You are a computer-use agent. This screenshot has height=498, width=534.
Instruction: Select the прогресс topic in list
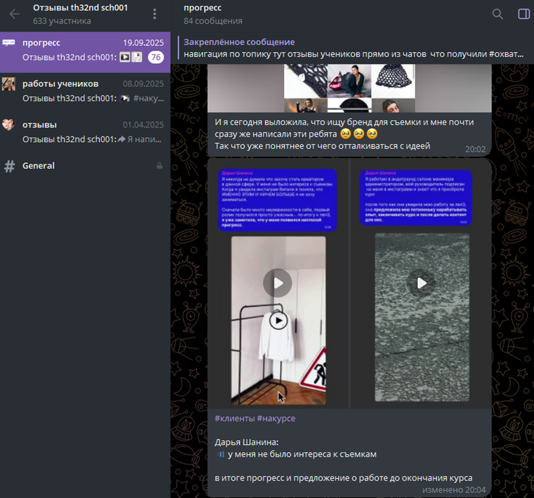[x=85, y=50]
